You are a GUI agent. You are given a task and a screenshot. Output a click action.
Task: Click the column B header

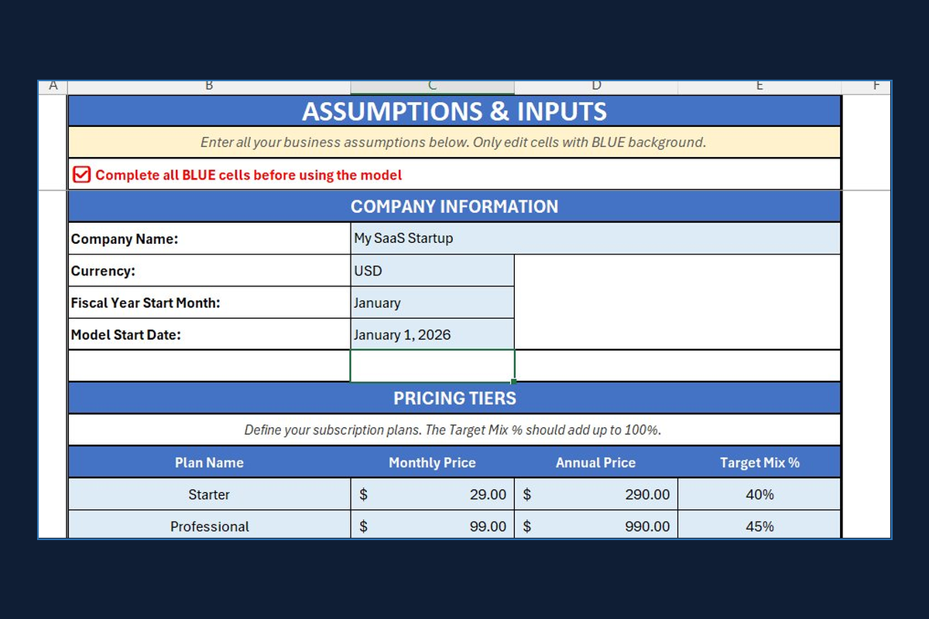(x=209, y=86)
